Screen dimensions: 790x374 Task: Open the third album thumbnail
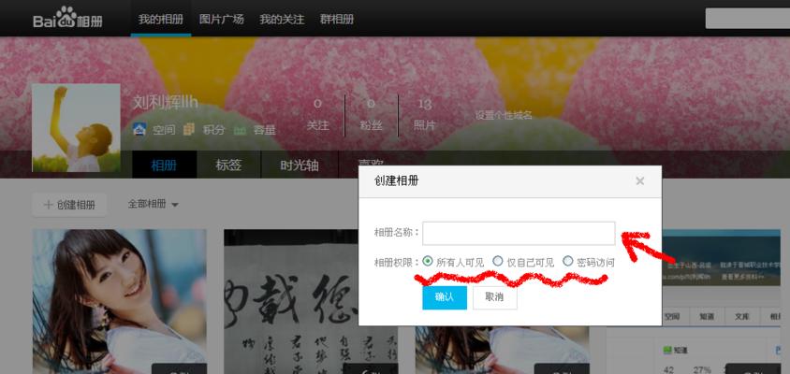tap(502, 350)
